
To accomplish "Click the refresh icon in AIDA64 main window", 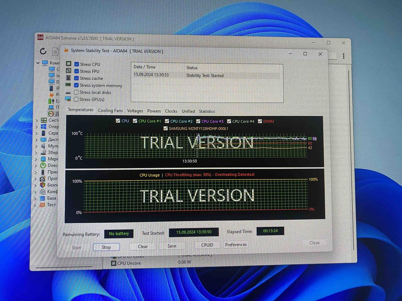I will 43,51.
